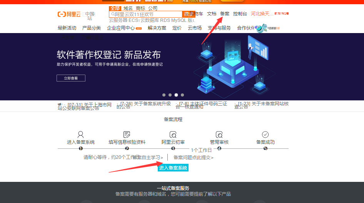364x203 pixels.
Task: Open the 1-23 未备案网站核查 announcement
Action: coord(261,105)
